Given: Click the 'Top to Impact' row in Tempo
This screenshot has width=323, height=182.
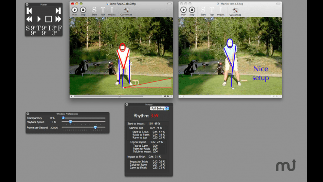Looking at the screenshot, I should point(146,142).
